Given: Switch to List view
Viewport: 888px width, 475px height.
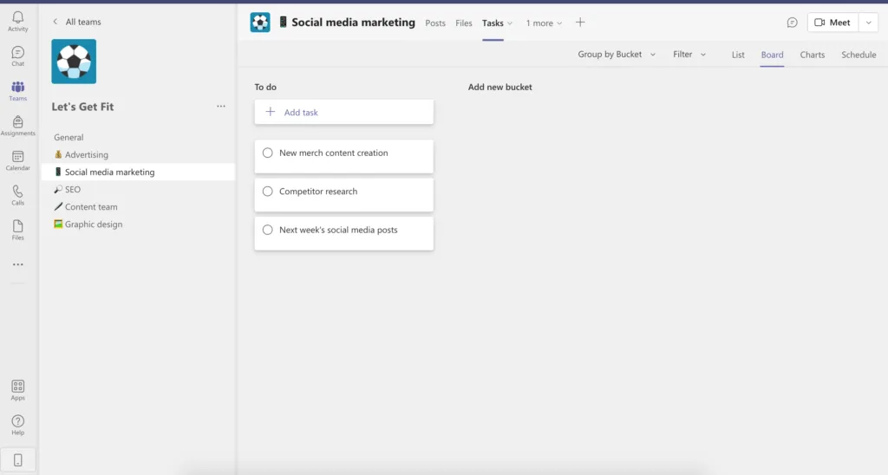Looking at the screenshot, I should (x=738, y=55).
